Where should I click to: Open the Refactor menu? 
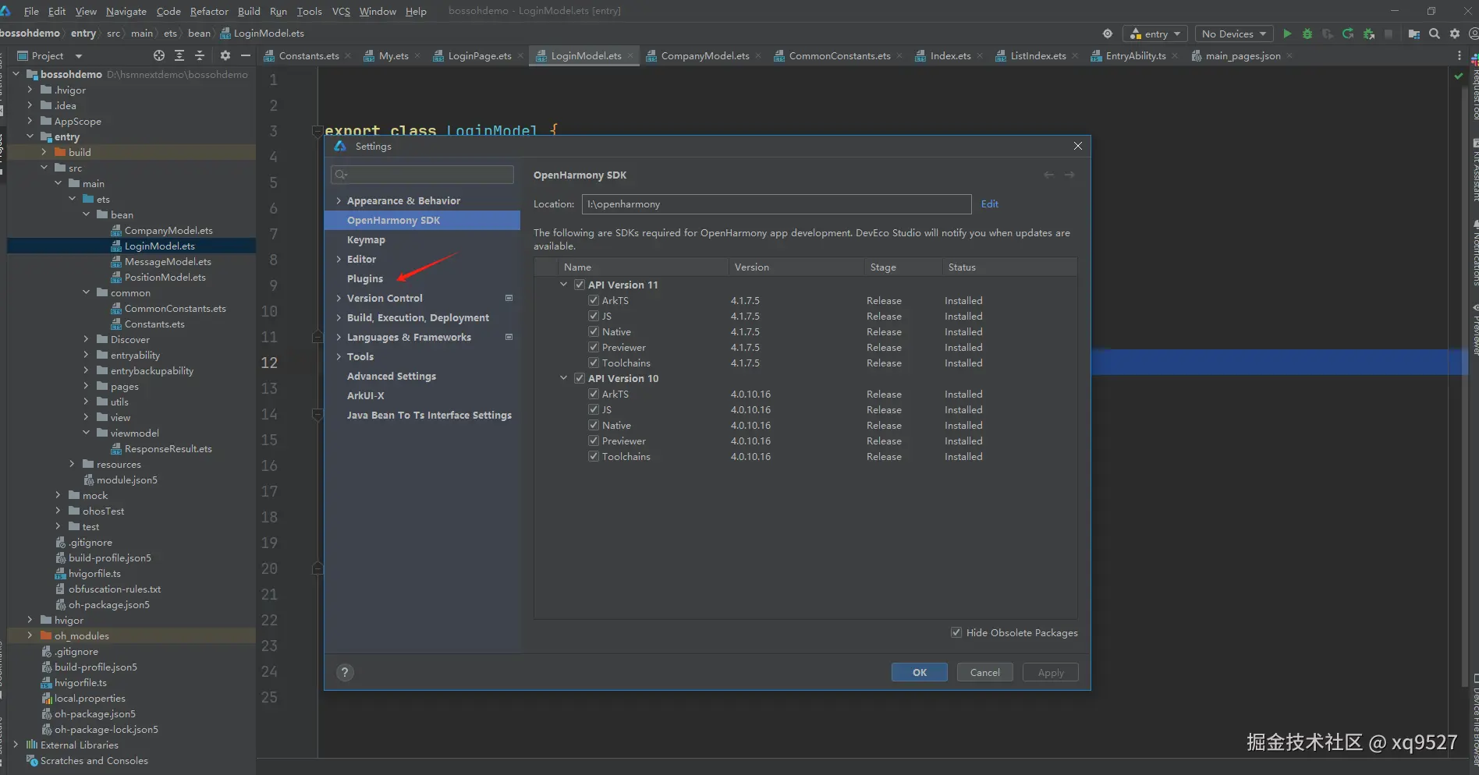(209, 11)
